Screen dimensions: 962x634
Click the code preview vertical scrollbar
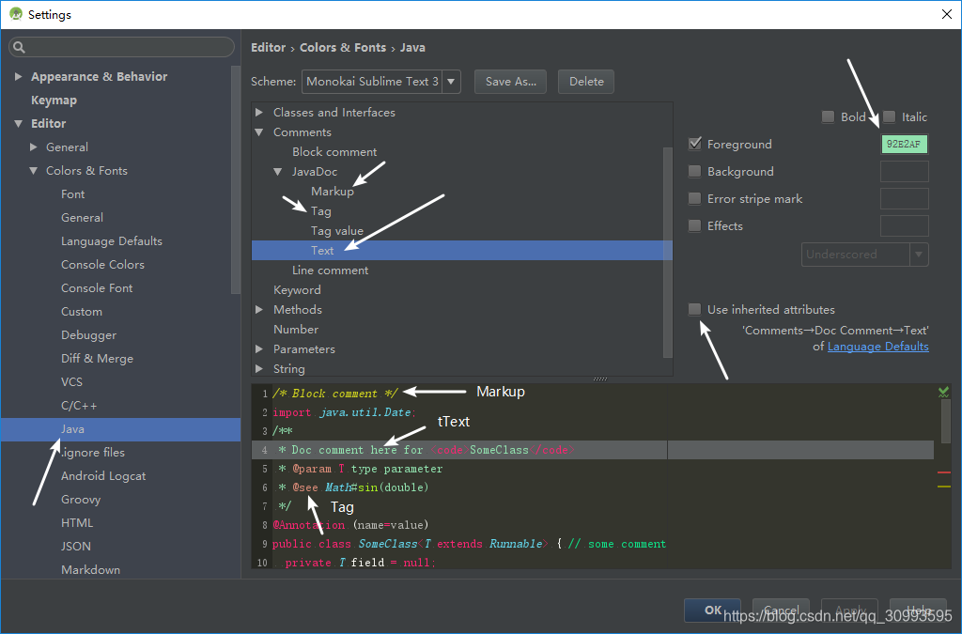(945, 420)
